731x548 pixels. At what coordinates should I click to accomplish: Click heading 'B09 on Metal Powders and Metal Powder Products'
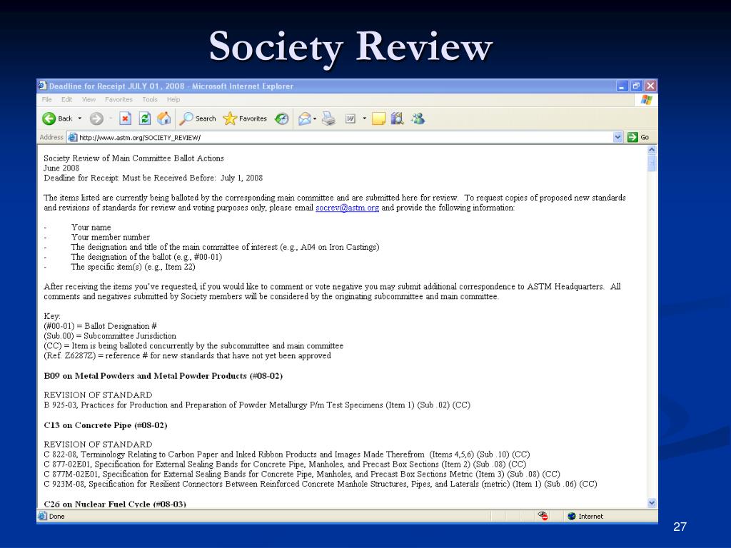click(163, 376)
